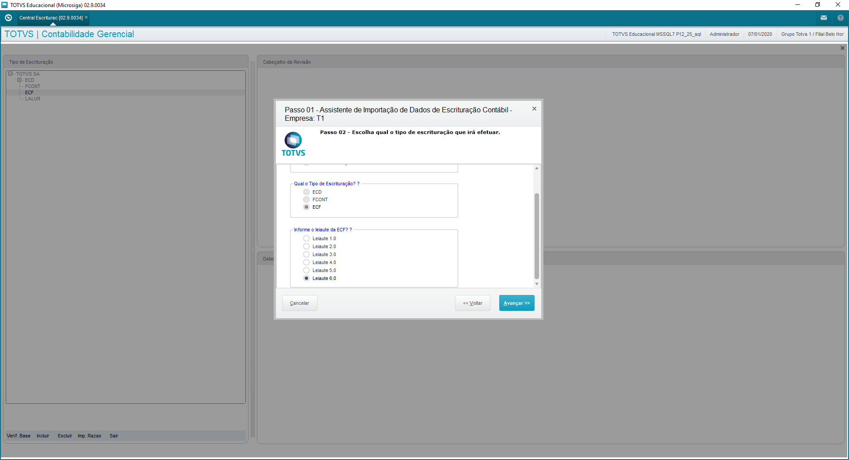Select FCONT in the escrituração tree
The width and height of the screenshot is (849, 460).
click(x=33, y=86)
